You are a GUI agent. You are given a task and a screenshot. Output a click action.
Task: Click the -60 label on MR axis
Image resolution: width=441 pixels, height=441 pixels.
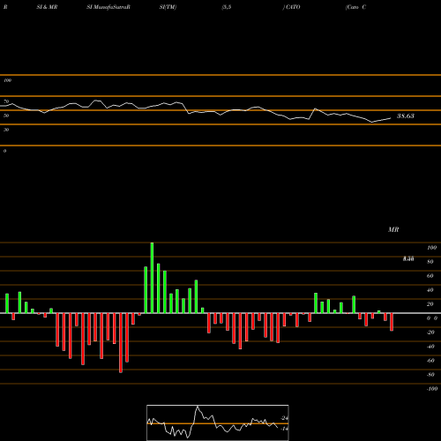(430, 361)
